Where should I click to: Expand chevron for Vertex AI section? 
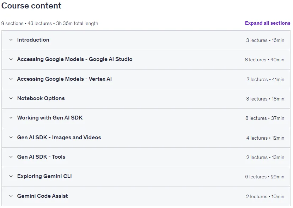(11, 79)
